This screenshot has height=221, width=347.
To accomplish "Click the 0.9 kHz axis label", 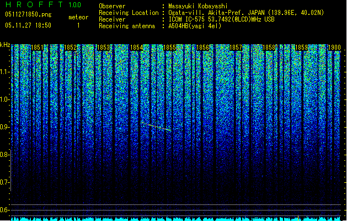I will tap(5, 127).
